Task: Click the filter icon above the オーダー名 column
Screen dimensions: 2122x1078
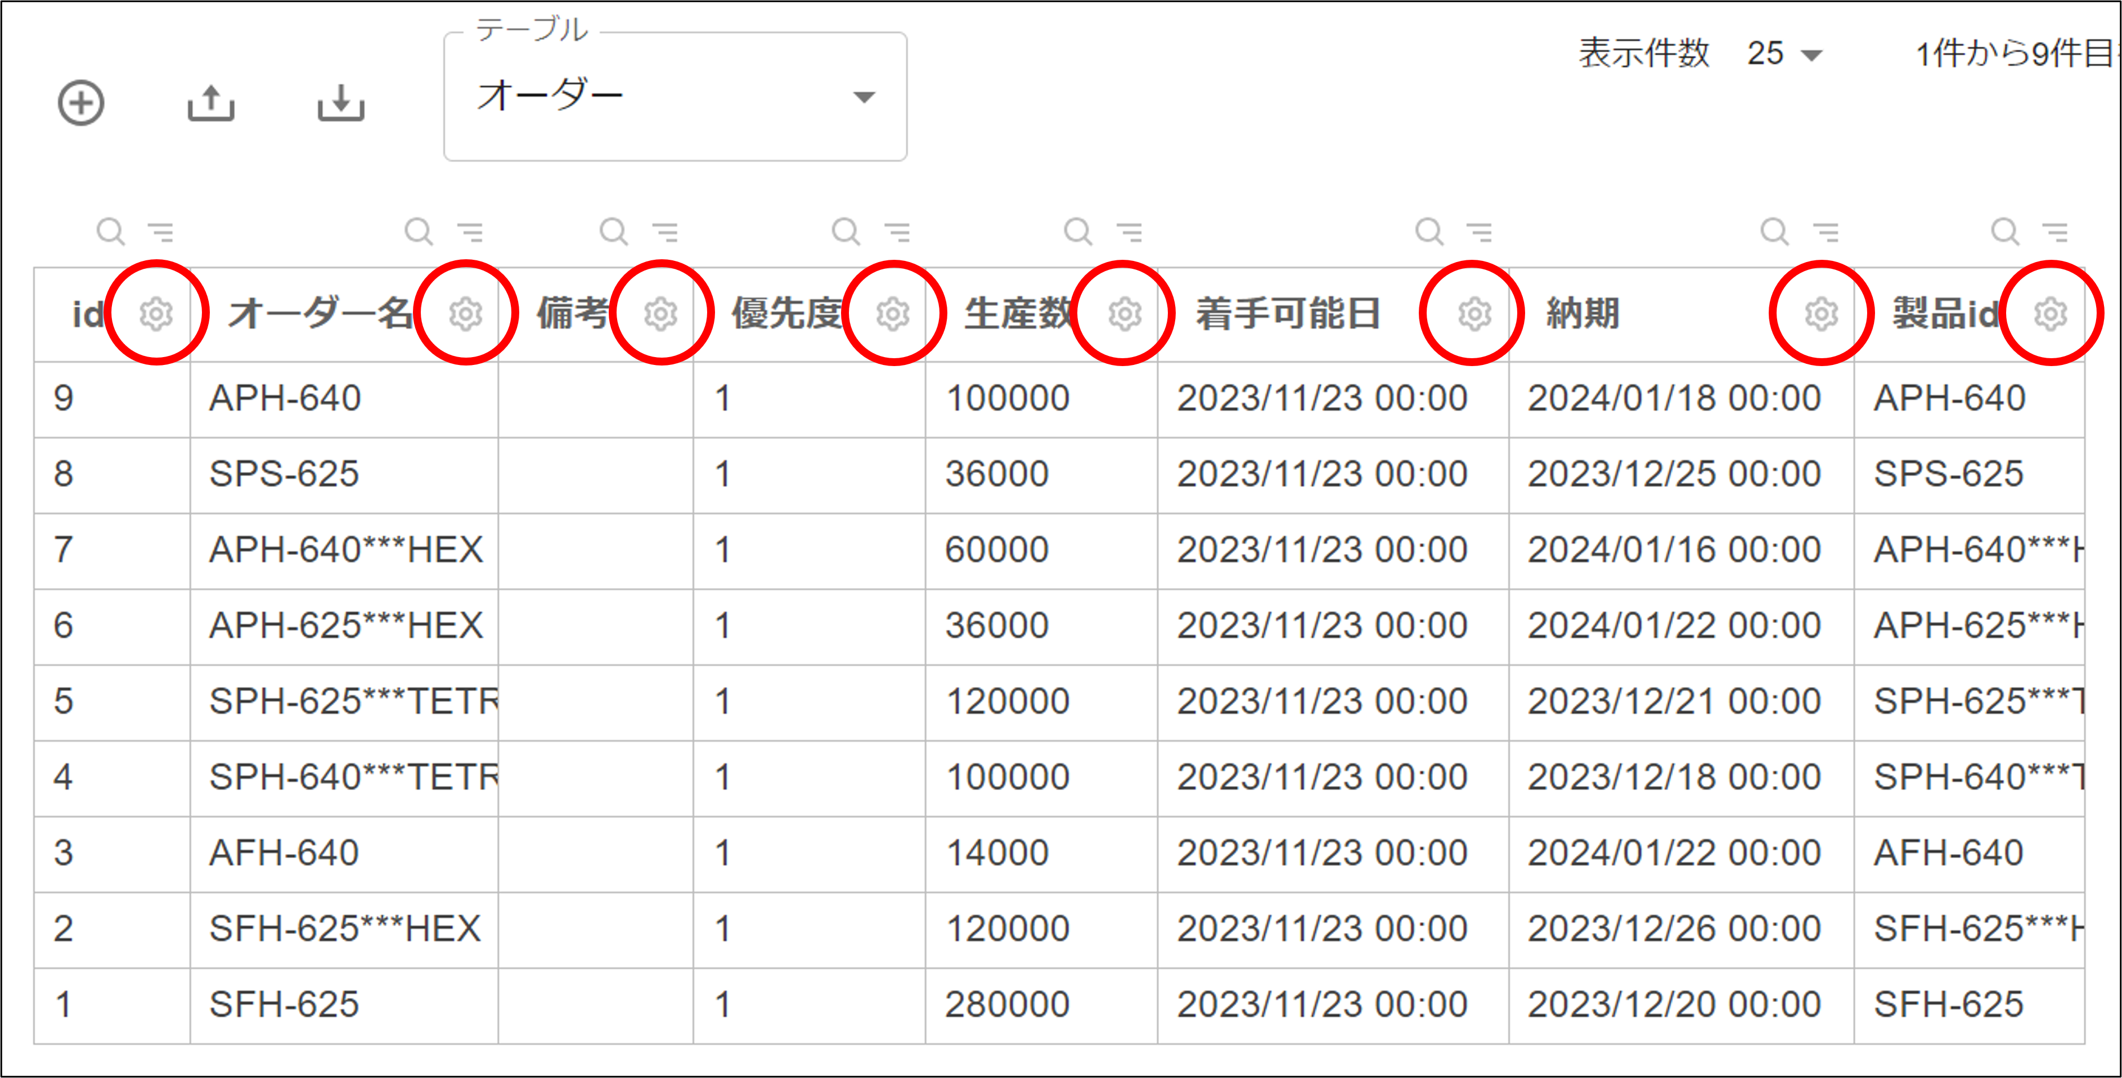Action: click(470, 232)
